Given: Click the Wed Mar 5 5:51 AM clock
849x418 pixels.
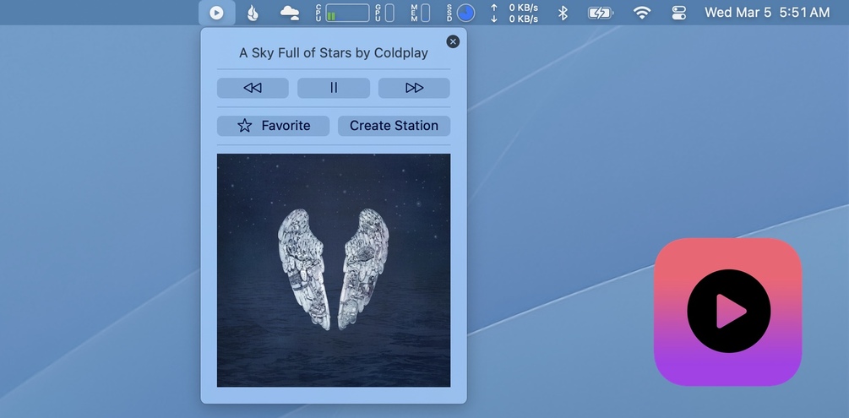Looking at the screenshot, I should (x=767, y=13).
